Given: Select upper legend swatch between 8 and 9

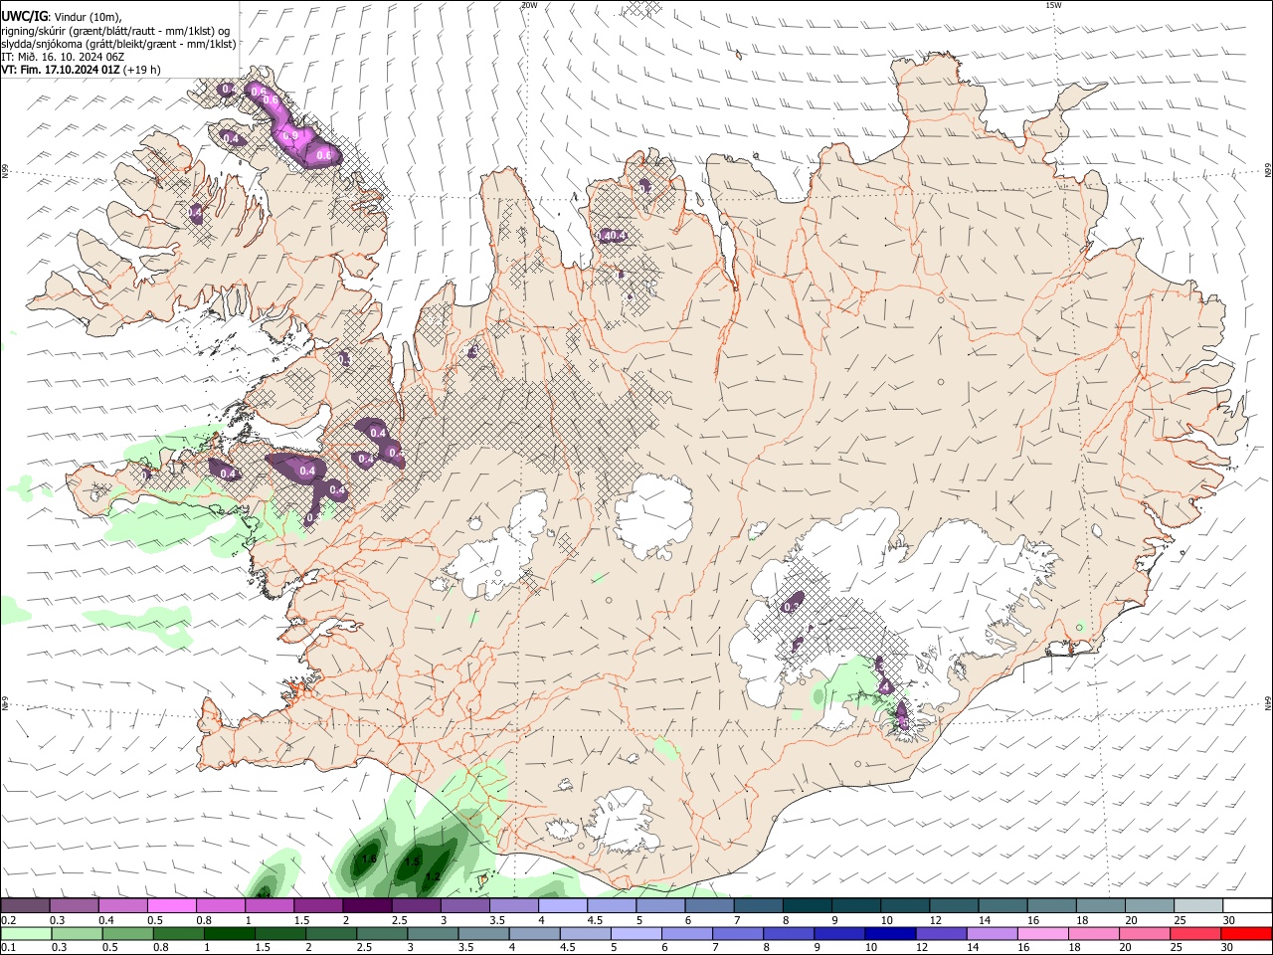Looking at the screenshot, I should coord(808,905).
